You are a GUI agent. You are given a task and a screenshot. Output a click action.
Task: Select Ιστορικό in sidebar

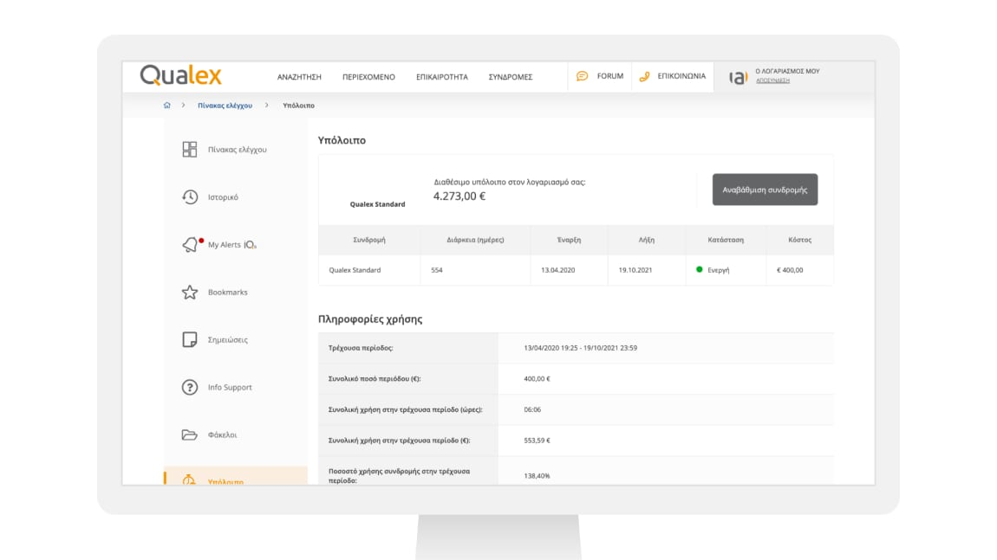click(223, 197)
